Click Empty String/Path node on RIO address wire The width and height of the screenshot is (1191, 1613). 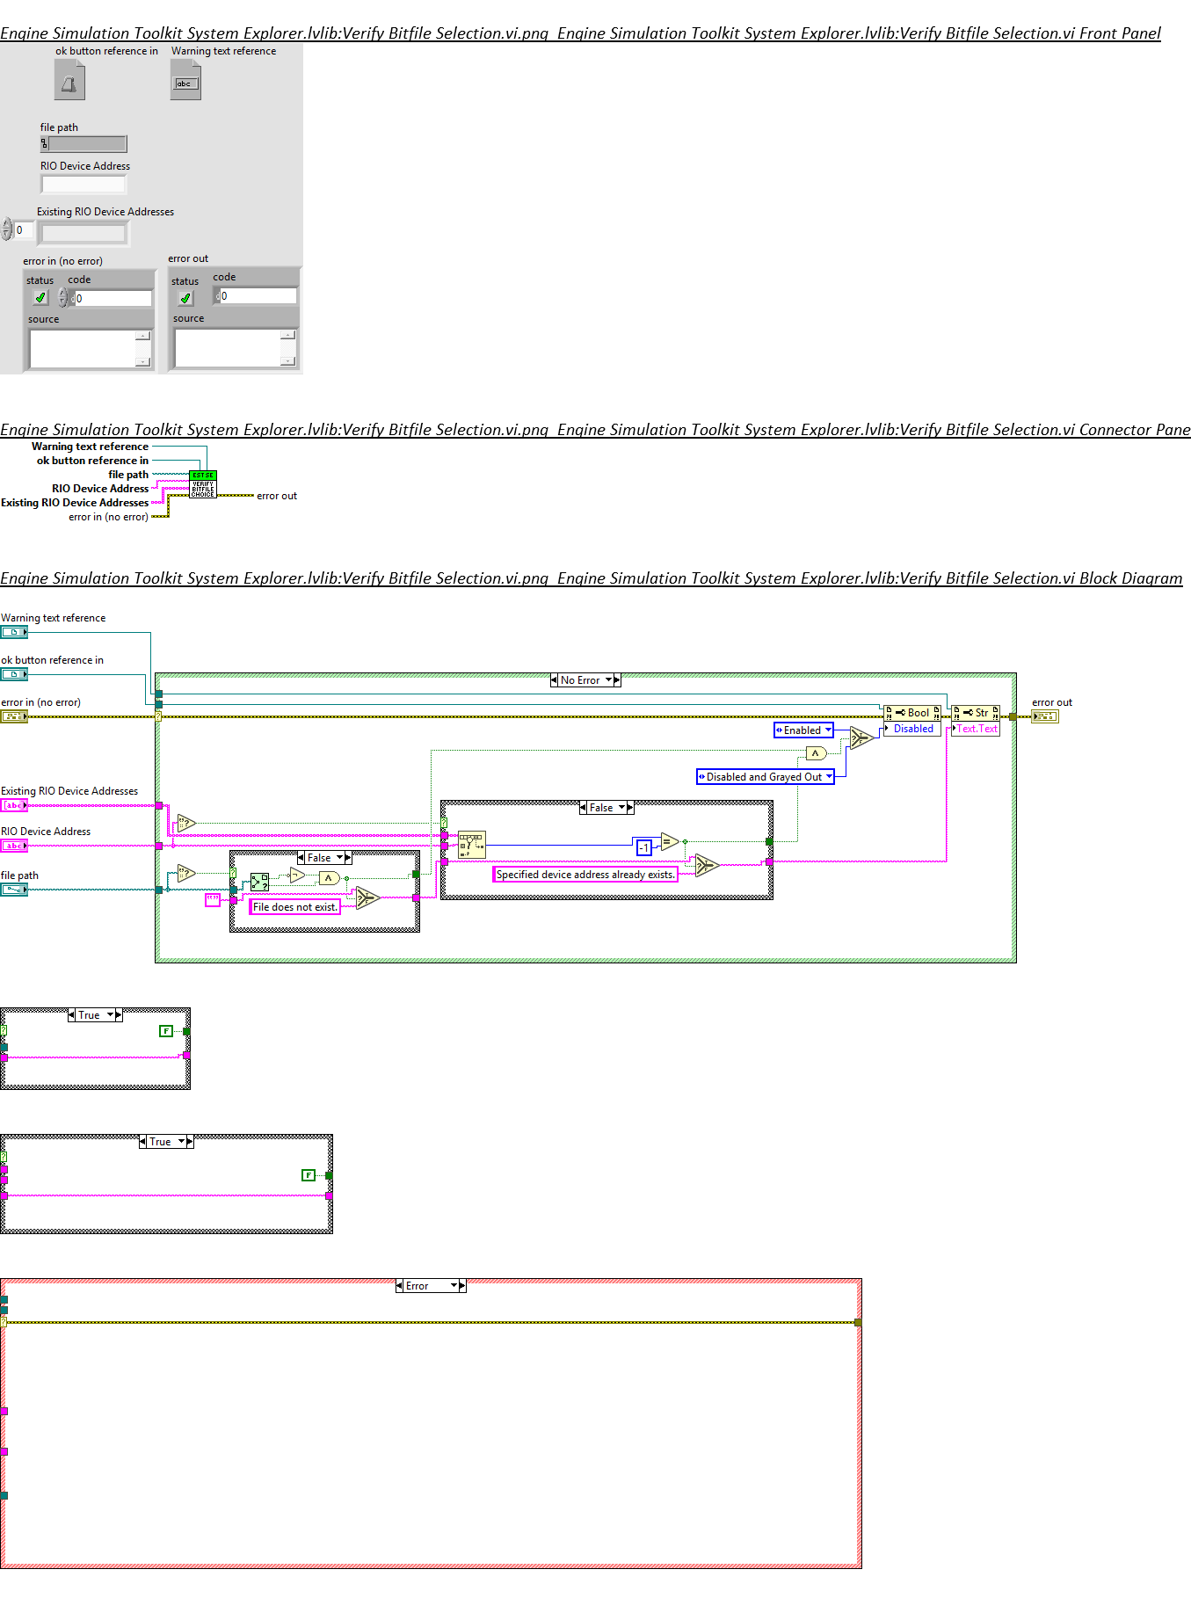[186, 824]
